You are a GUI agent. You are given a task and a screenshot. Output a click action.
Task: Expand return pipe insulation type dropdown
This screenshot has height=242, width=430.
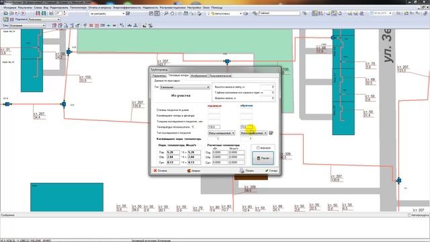coord(254,133)
